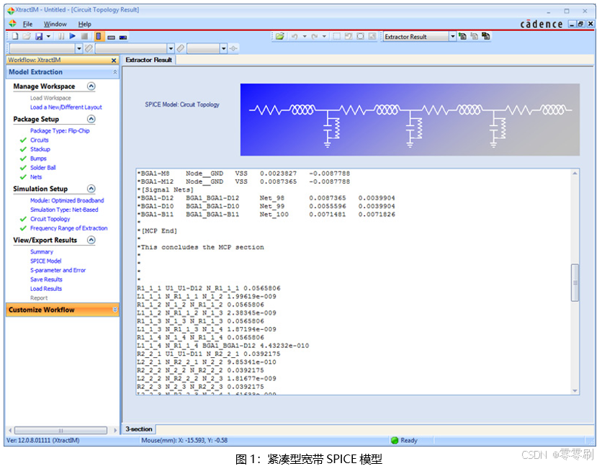Open the Help menu
Screen dimensions: 602x466
pyautogui.click(x=85, y=24)
